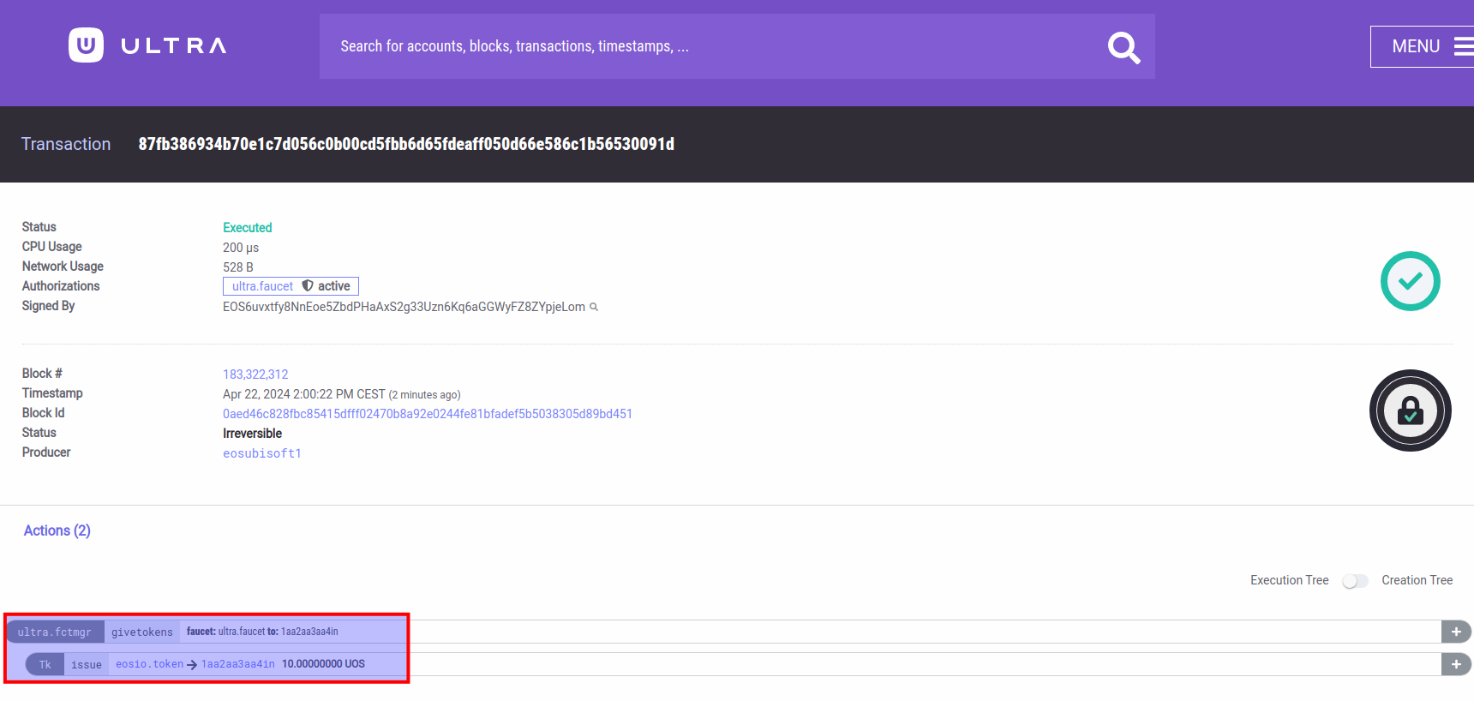Click the faucet: ultra.faucet data text
The height and width of the screenshot is (701, 1474).
[x=226, y=632]
